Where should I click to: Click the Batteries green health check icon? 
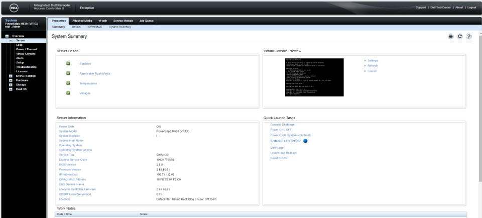pos(68,63)
